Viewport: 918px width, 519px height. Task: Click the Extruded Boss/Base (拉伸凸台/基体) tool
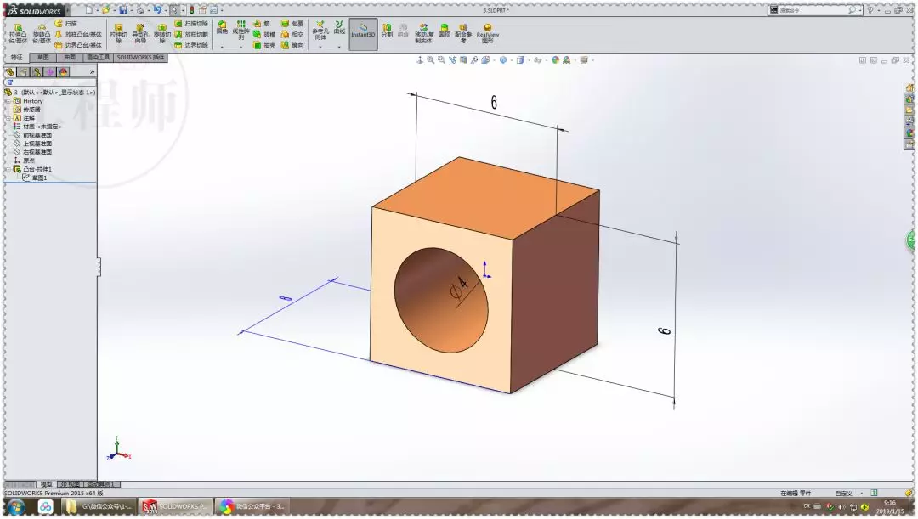(18, 34)
